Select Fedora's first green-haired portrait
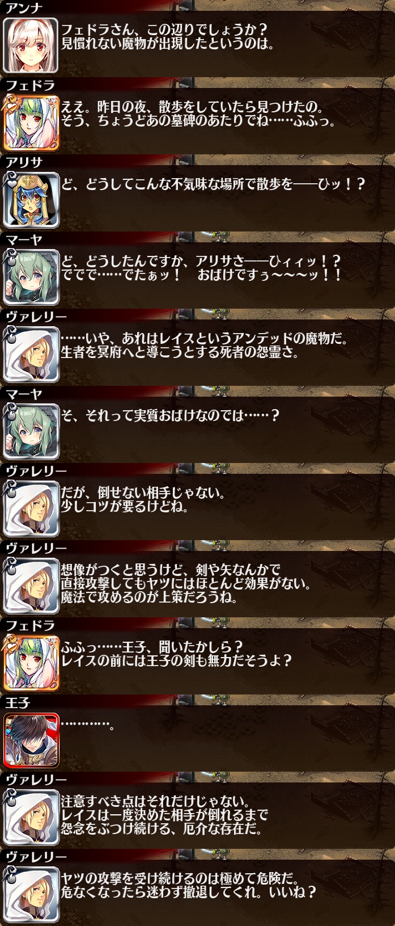395x926 pixels. click(x=31, y=122)
